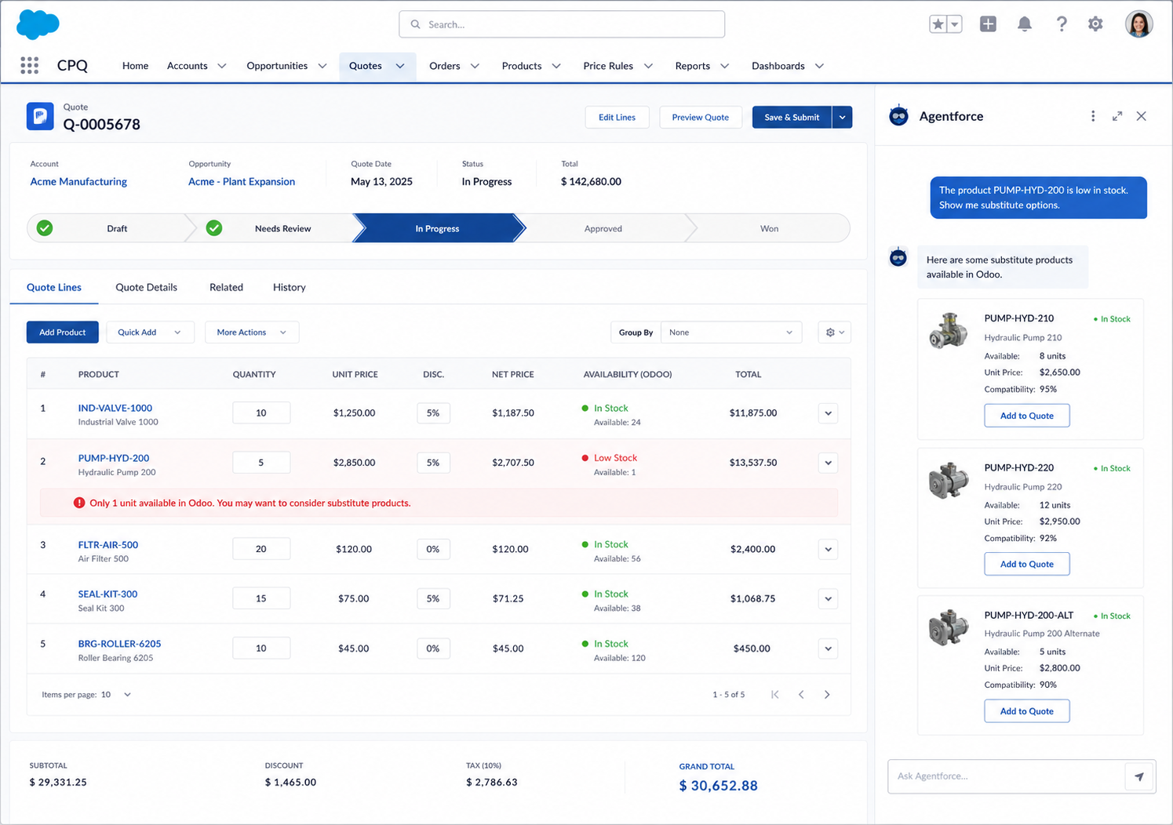
Task: Click the user profile avatar
Action: (x=1138, y=24)
